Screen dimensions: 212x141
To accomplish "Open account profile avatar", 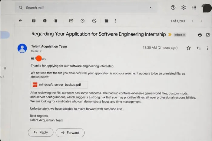I will coord(207,8).
